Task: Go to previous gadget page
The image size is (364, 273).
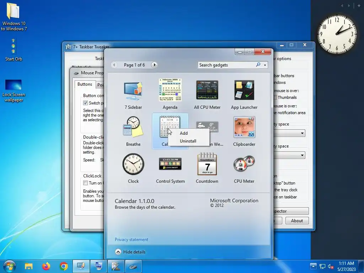Action: 114,65
